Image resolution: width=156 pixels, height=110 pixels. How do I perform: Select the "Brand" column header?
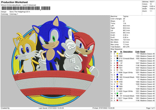pyautogui.click(x=143, y=52)
